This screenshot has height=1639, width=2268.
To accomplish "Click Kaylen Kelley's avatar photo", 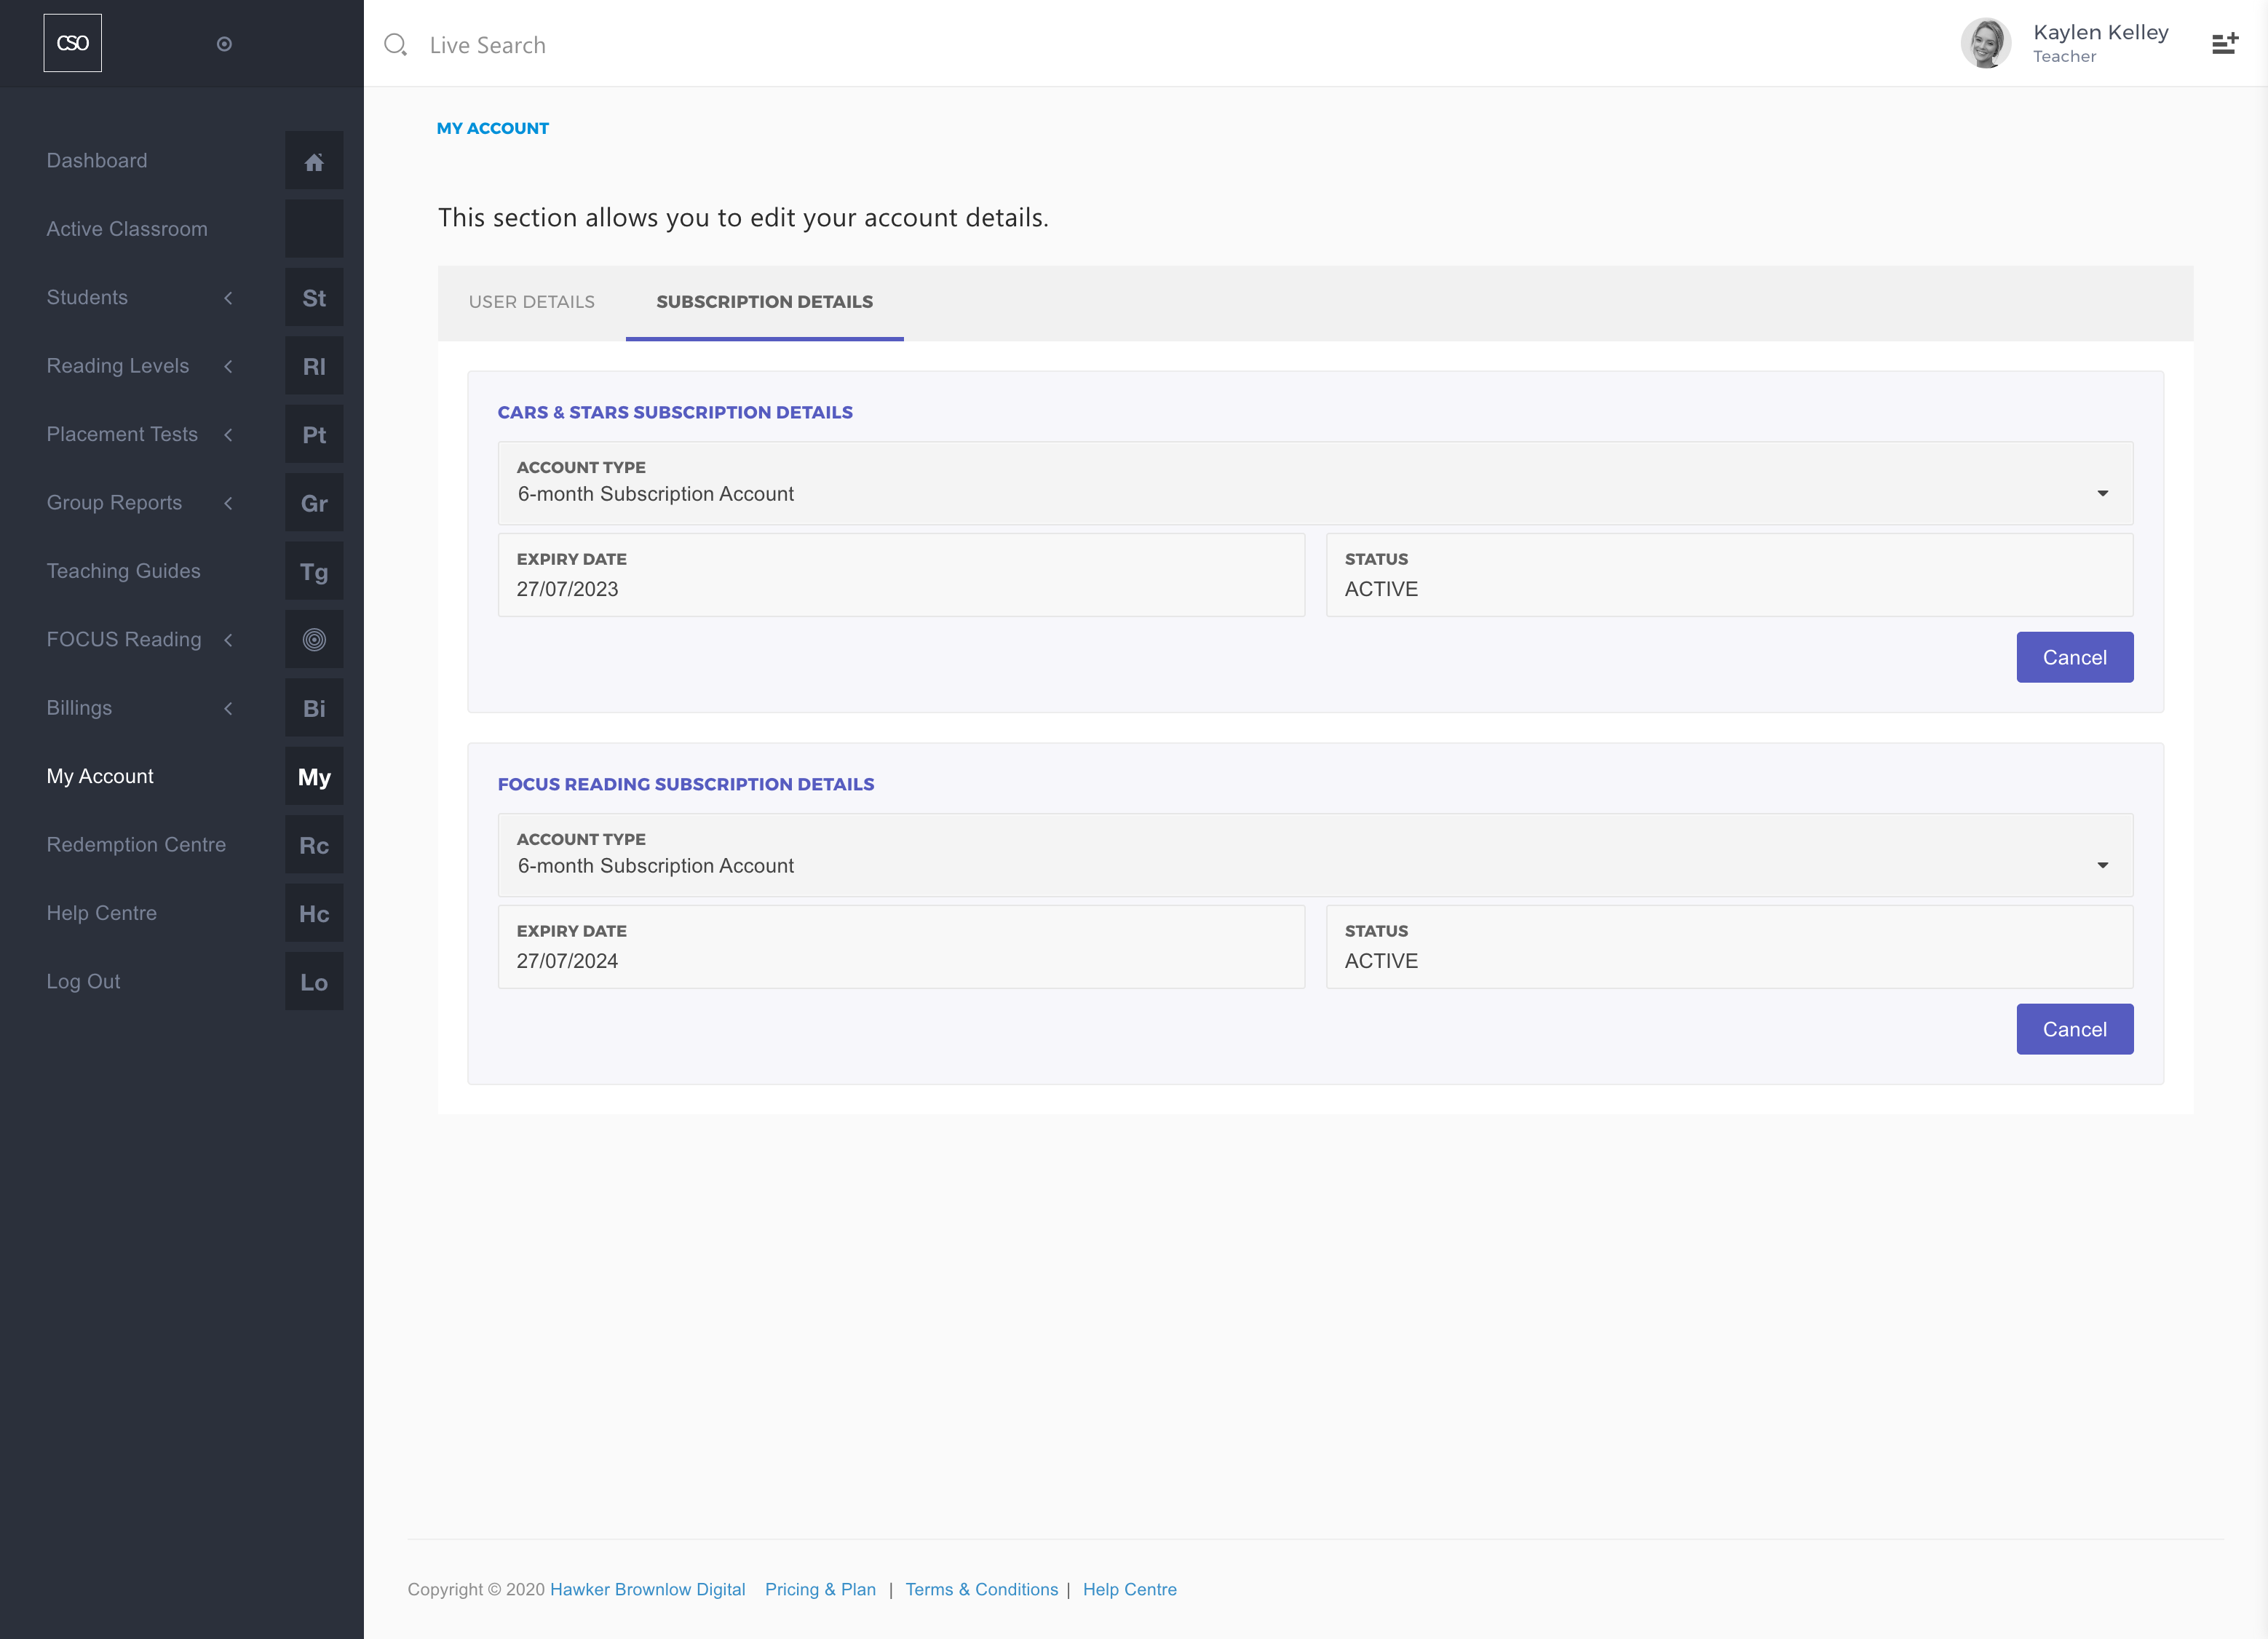I will coord(1985,43).
